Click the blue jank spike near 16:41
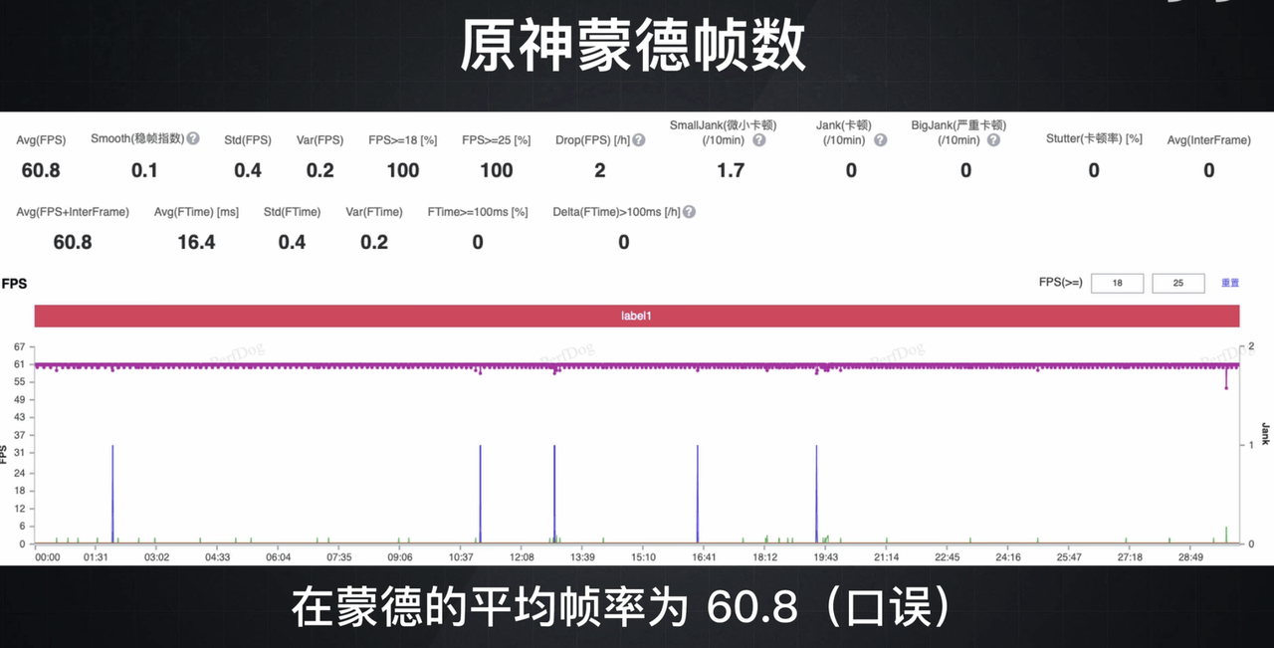This screenshot has height=648, width=1274. (x=698, y=494)
